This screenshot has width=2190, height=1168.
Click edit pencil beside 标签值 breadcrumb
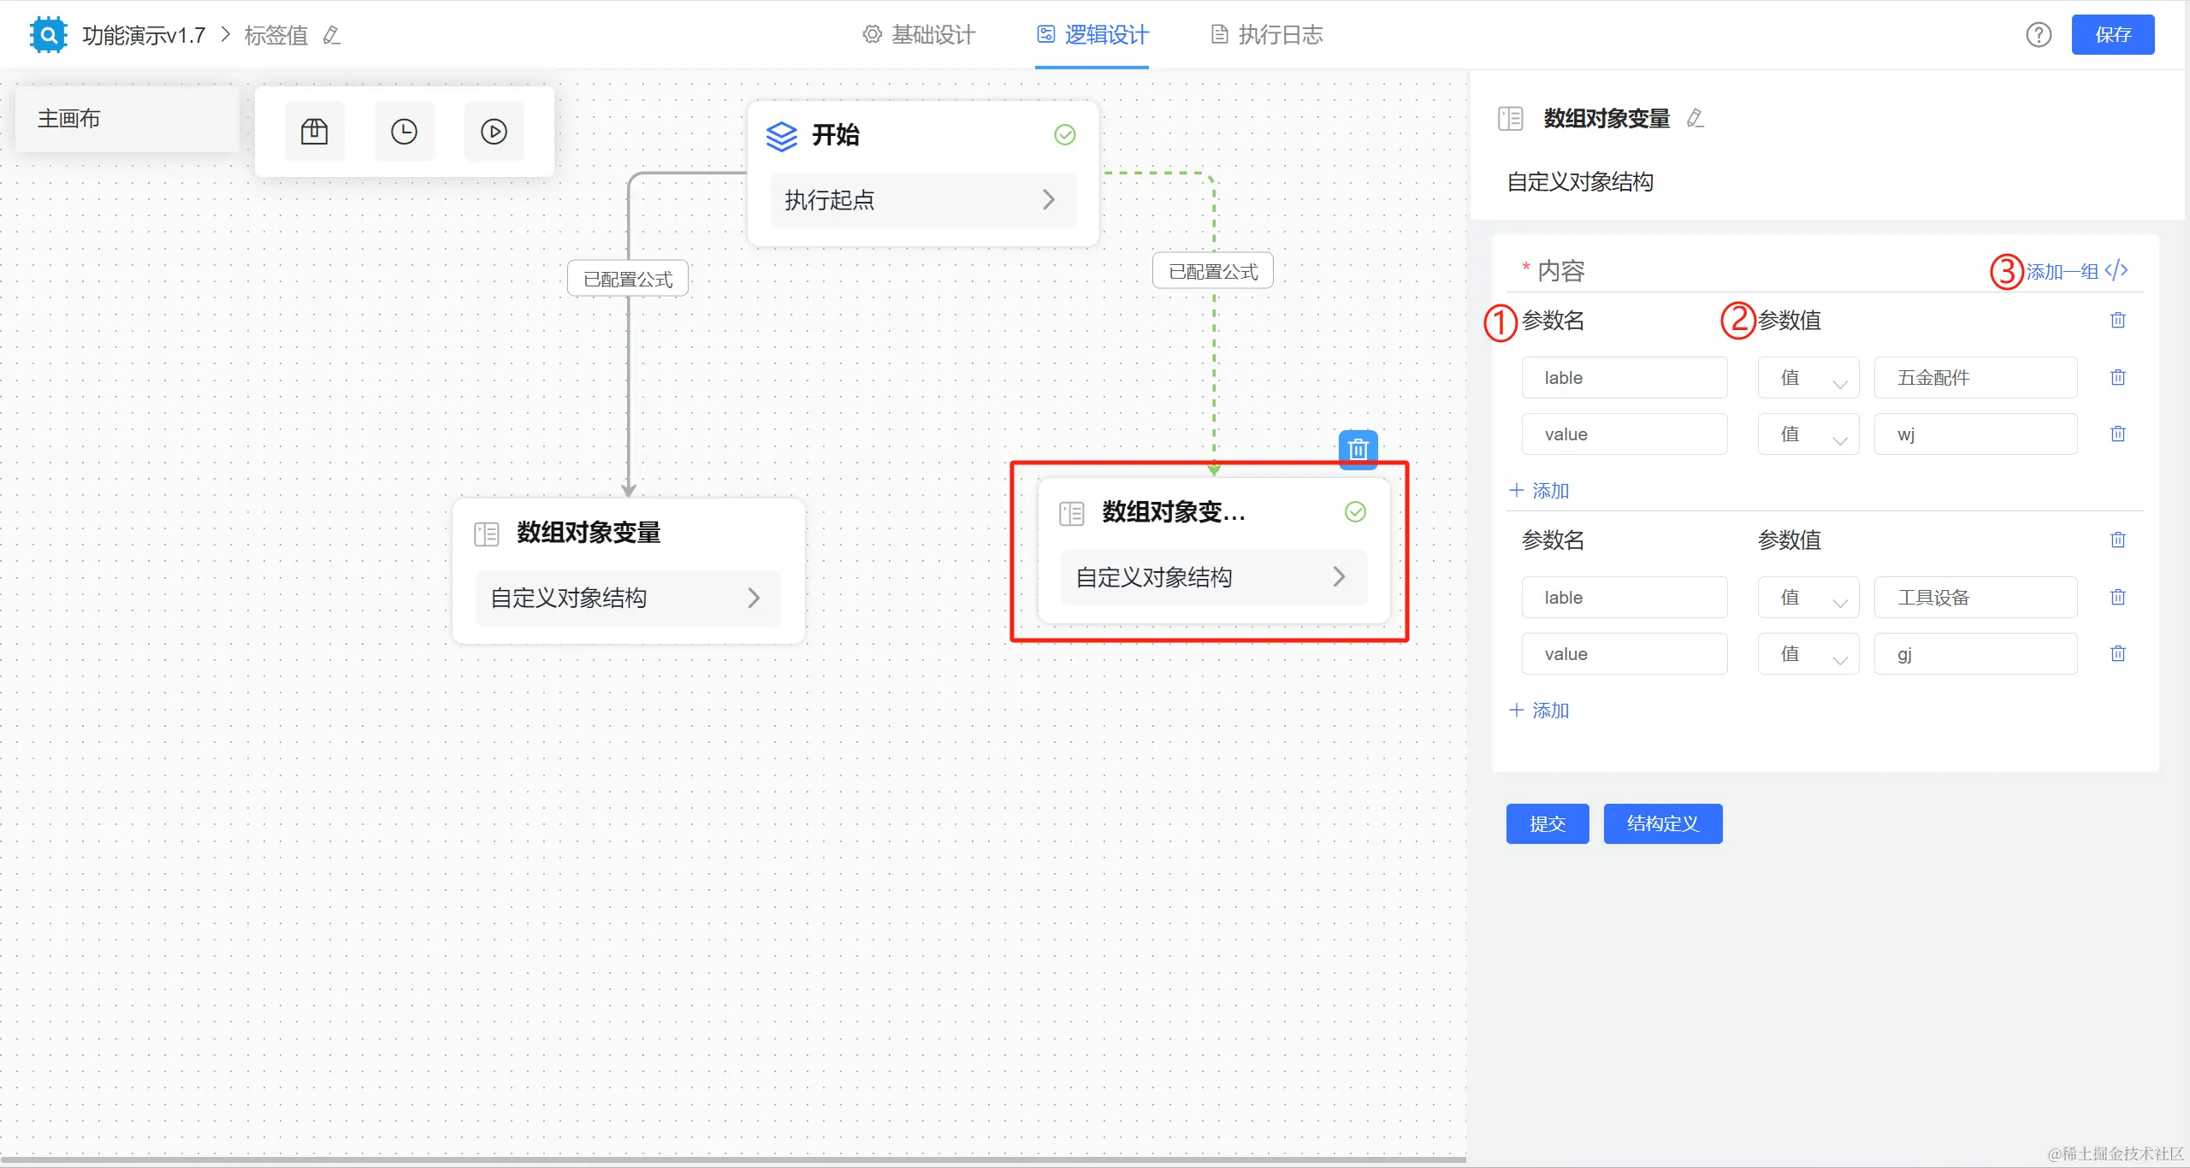(x=332, y=35)
